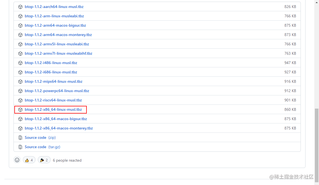
Task: Click package icon beside btop-1.1.2-powerpc64-linux-musl.tbz
Action: 20,91
